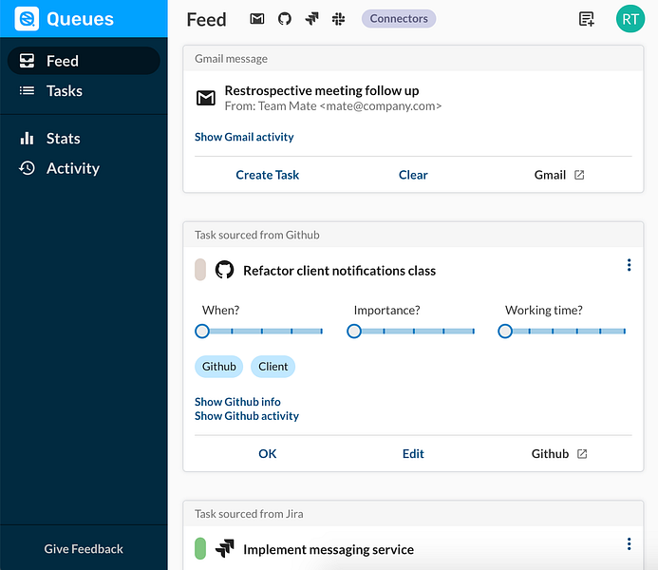This screenshot has width=658, height=570.
Task: Click the sender line mate@company.com
Action: point(333,106)
